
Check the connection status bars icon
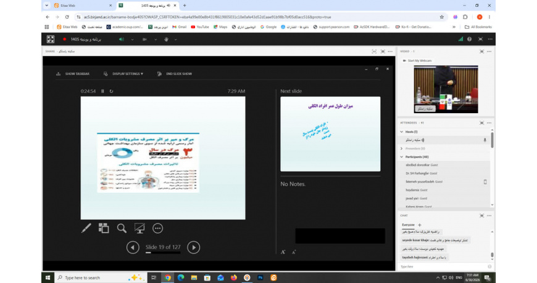460,39
